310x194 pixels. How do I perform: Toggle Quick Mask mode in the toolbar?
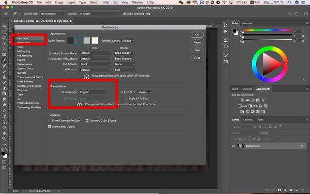point(4,162)
